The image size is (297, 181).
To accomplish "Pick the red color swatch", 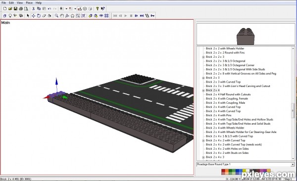I will click(x=223, y=171).
